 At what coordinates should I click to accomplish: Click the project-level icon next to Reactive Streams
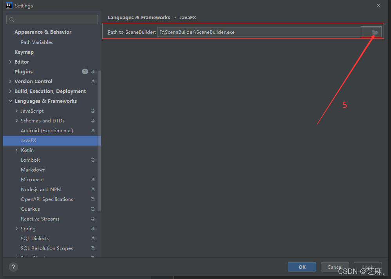(93, 219)
